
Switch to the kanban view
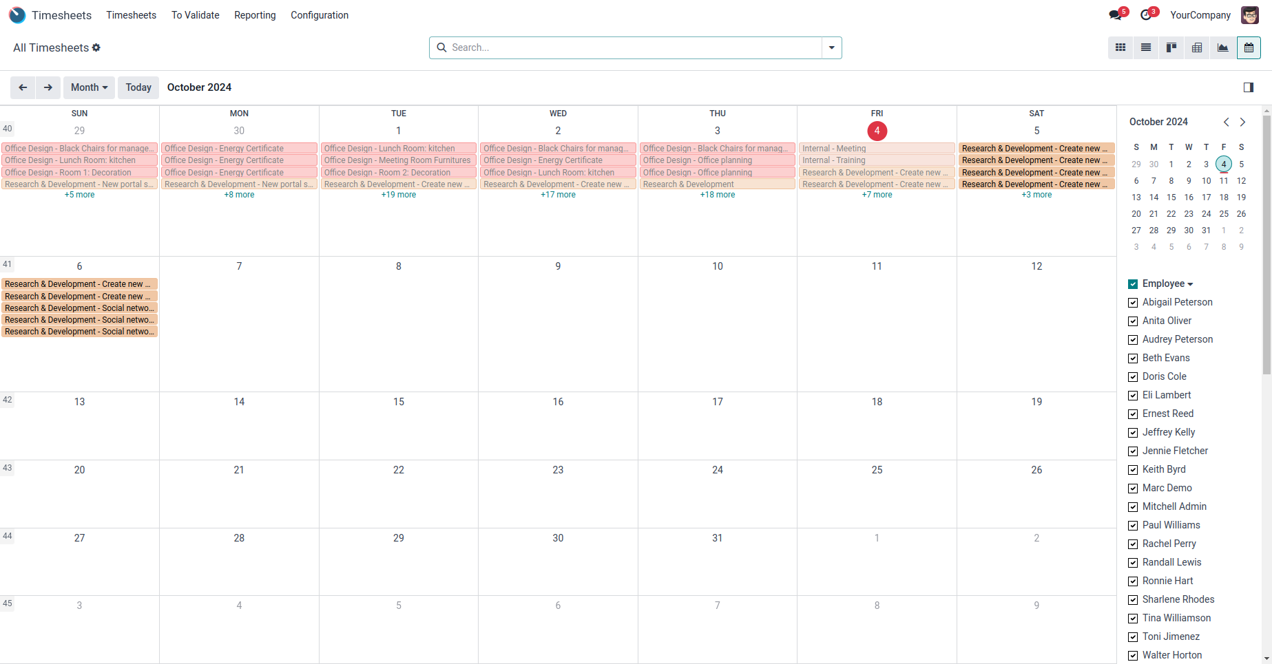1171,47
